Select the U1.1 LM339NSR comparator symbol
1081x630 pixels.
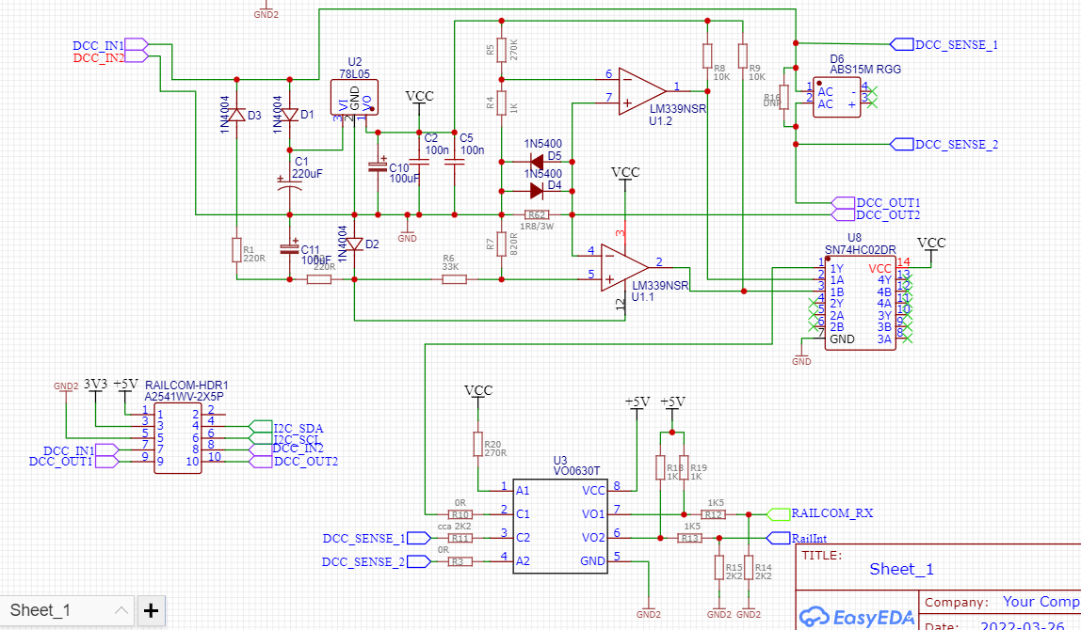click(x=624, y=267)
